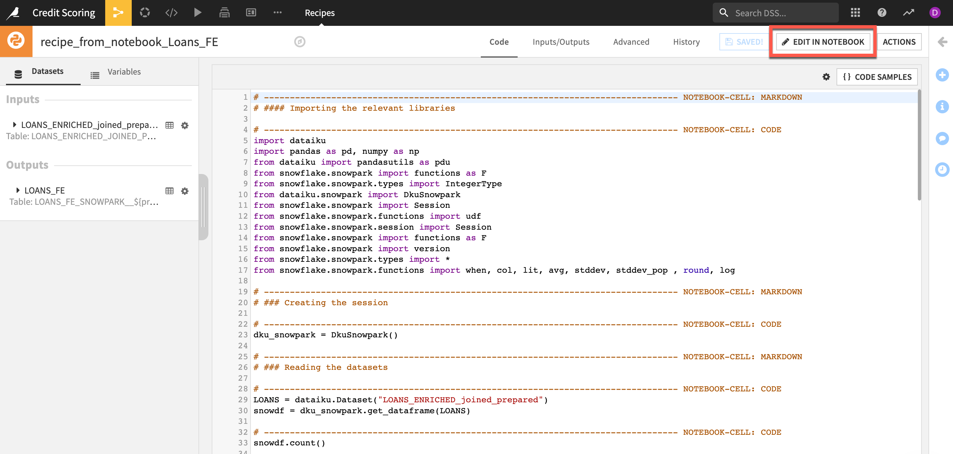
Task: Click the EDIT IN NOTEBOOK button
Action: tap(823, 42)
